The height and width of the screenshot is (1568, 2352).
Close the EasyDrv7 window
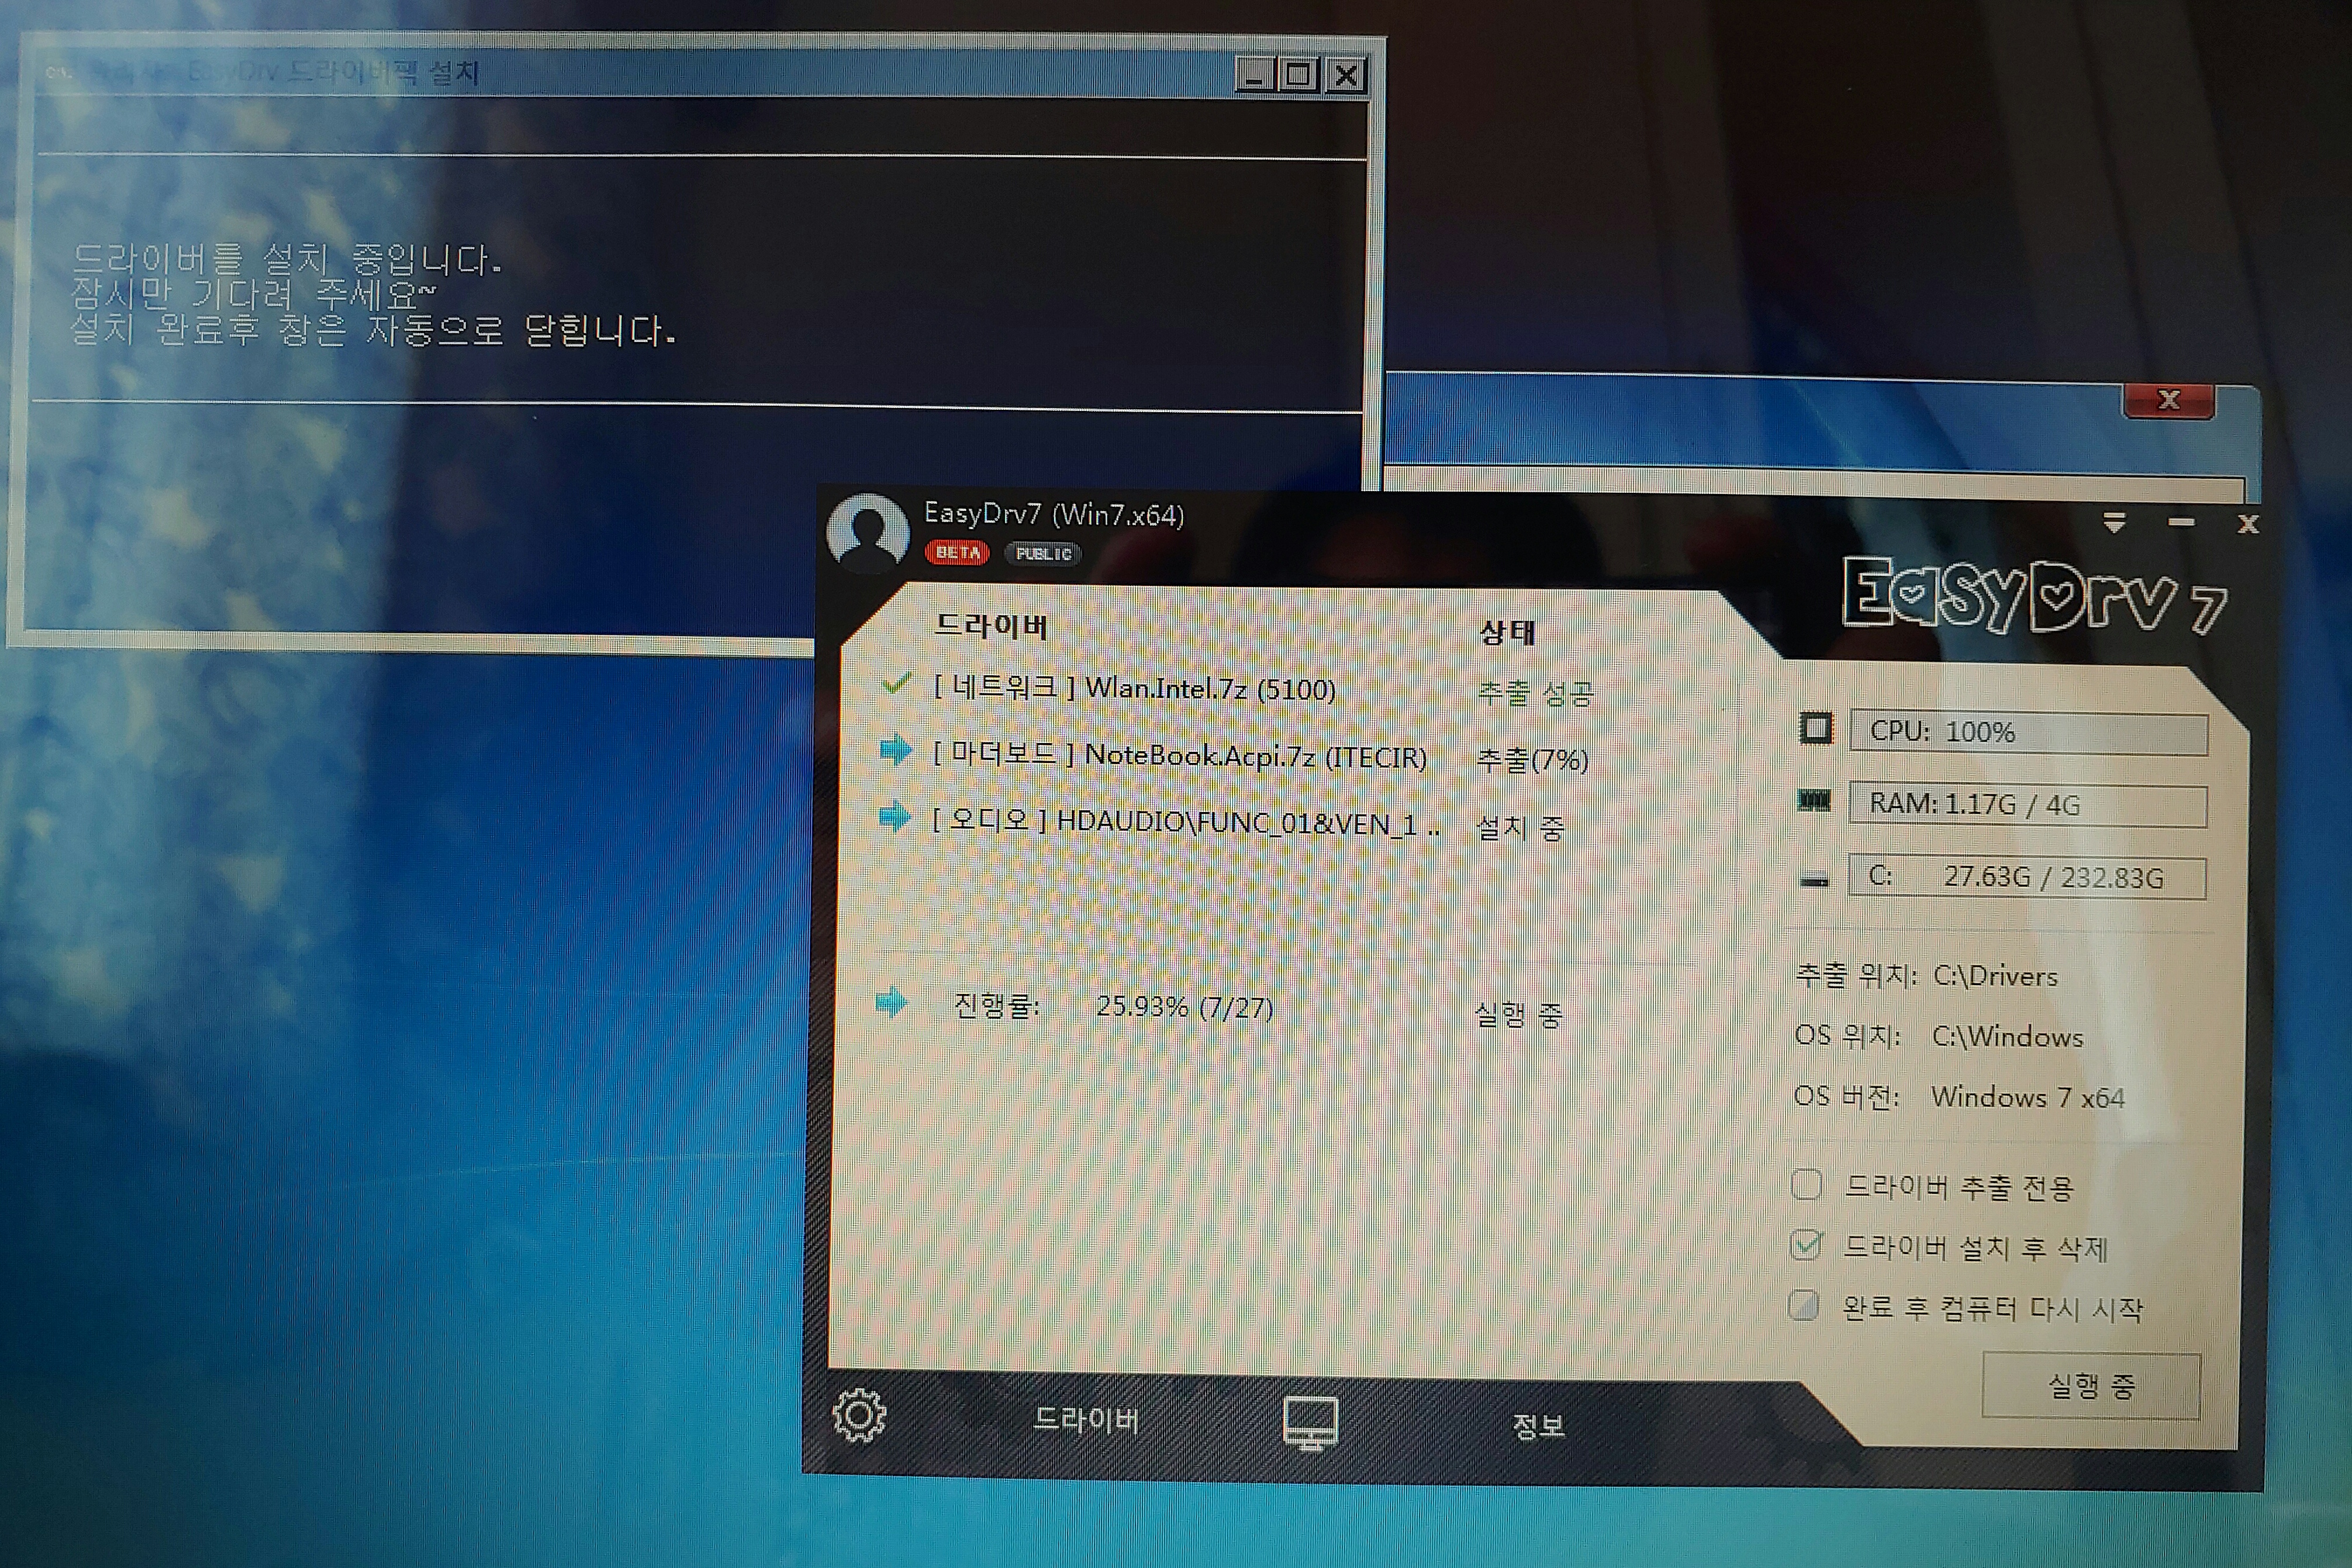[2248, 524]
